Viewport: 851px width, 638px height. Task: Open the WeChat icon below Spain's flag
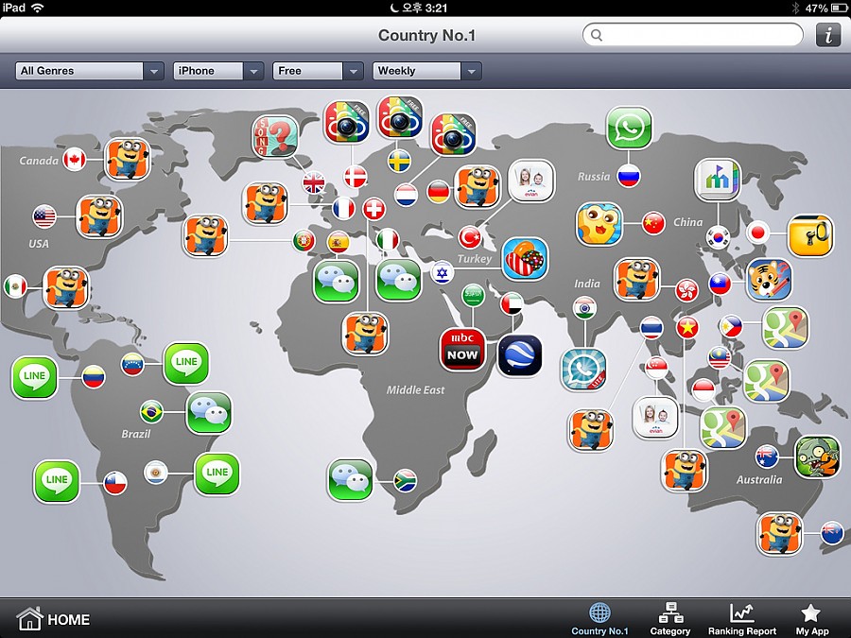(x=337, y=281)
